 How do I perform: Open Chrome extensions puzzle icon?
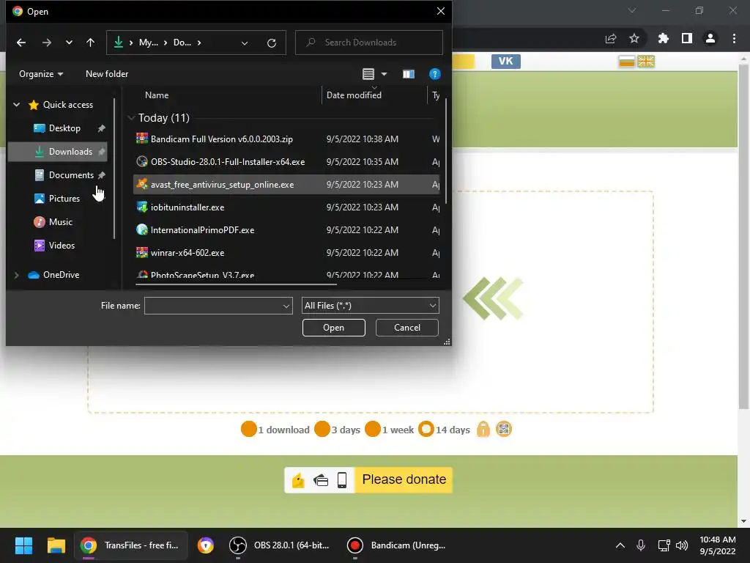(663, 38)
